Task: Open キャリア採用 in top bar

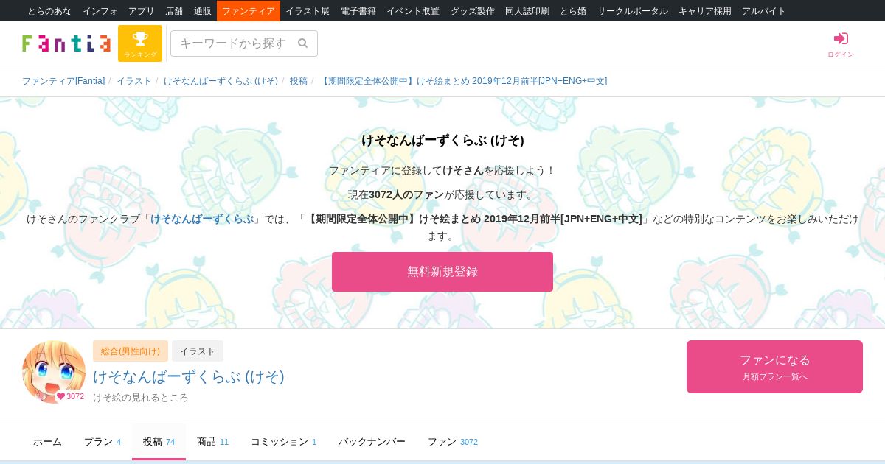Action: click(705, 11)
